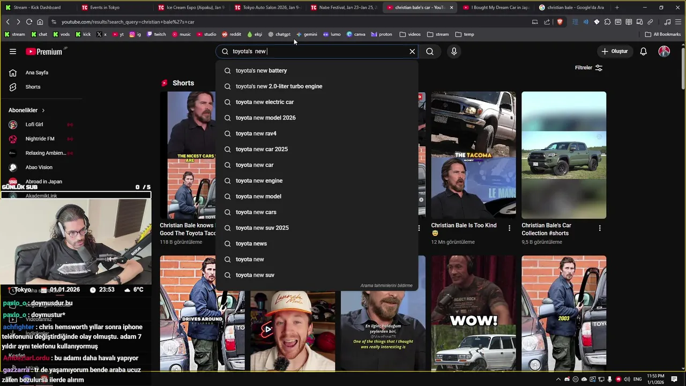Click the Oluştur create button

click(x=614, y=51)
